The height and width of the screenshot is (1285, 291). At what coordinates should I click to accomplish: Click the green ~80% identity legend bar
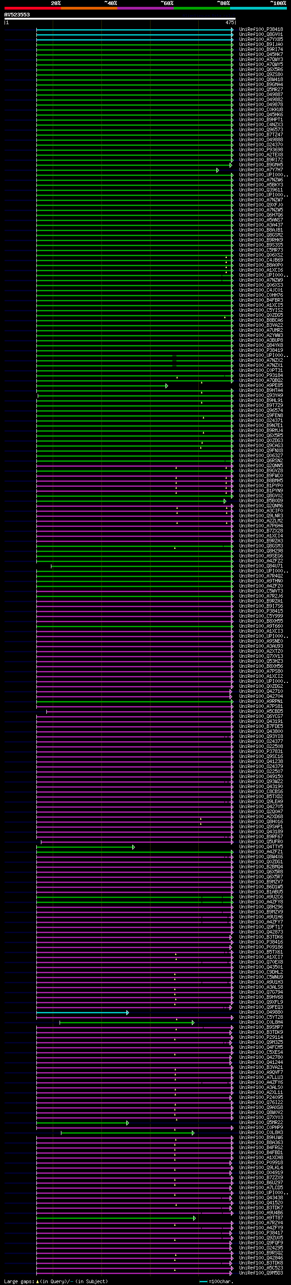(x=202, y=8)
